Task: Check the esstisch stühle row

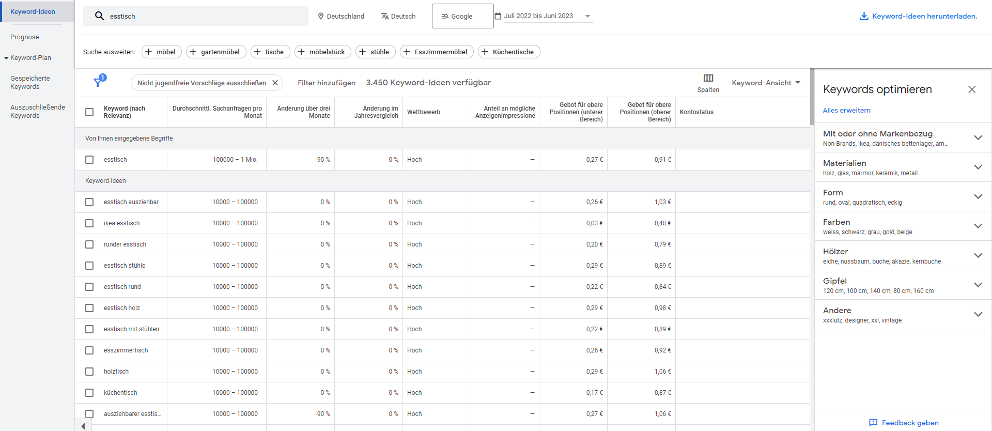Action: coord(89,266)
